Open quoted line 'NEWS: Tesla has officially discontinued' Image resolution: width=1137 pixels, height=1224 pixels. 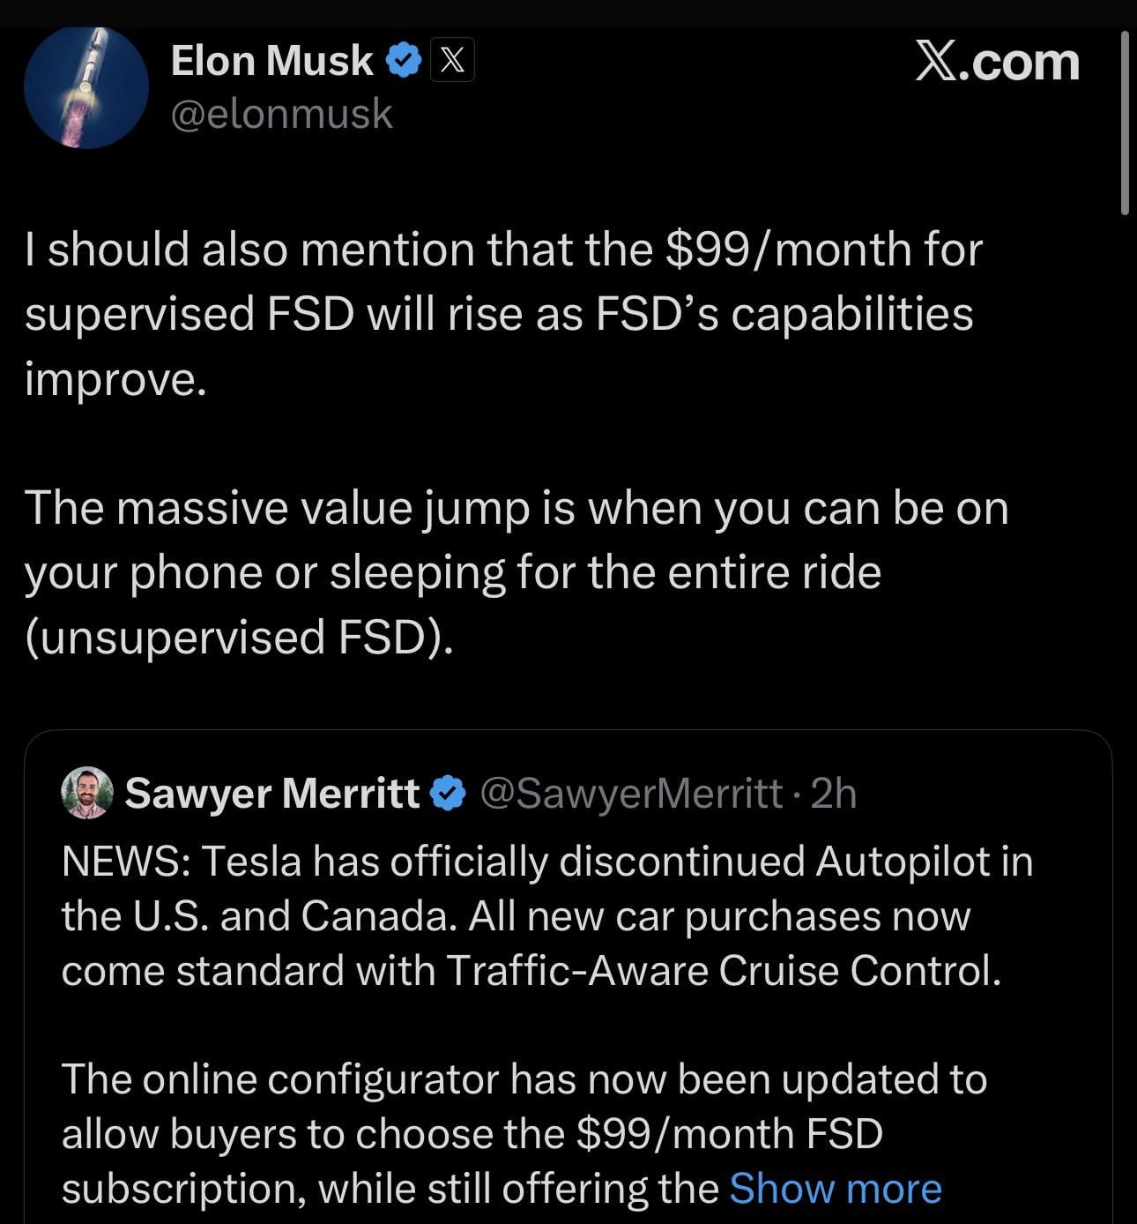[546, 862]
